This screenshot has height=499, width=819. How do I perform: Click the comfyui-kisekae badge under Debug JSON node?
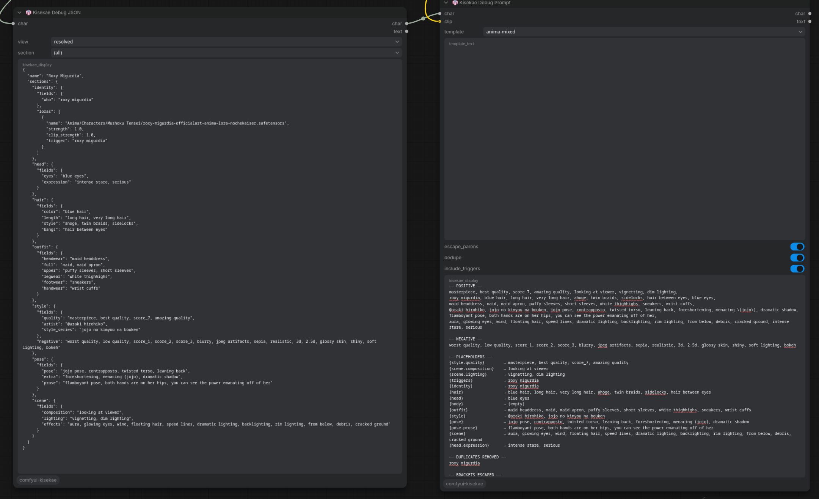pyautogui.click(x=38, y=480)
